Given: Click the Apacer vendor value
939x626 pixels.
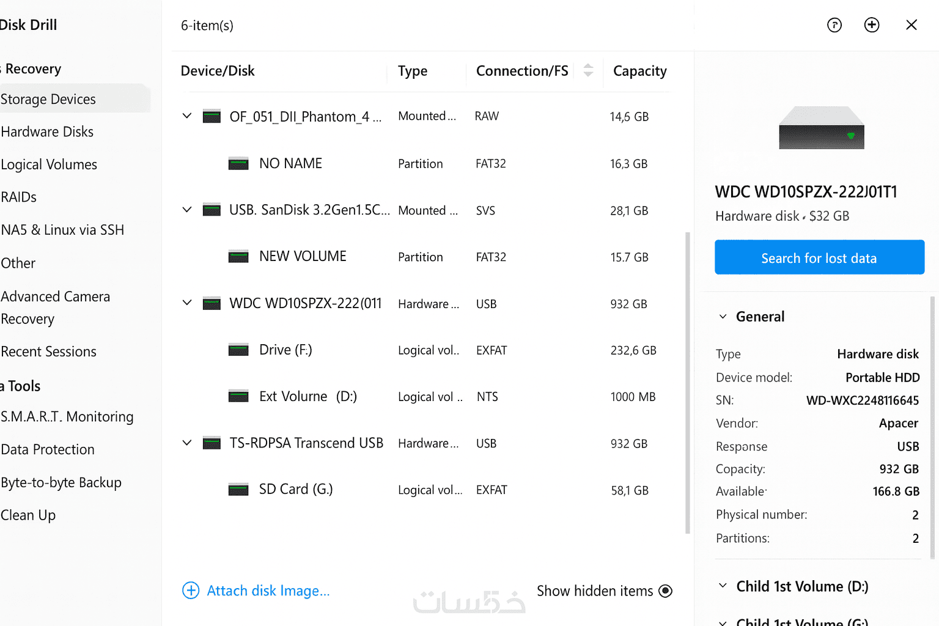Looking at the screenshot, I should [x=899, y=423].
